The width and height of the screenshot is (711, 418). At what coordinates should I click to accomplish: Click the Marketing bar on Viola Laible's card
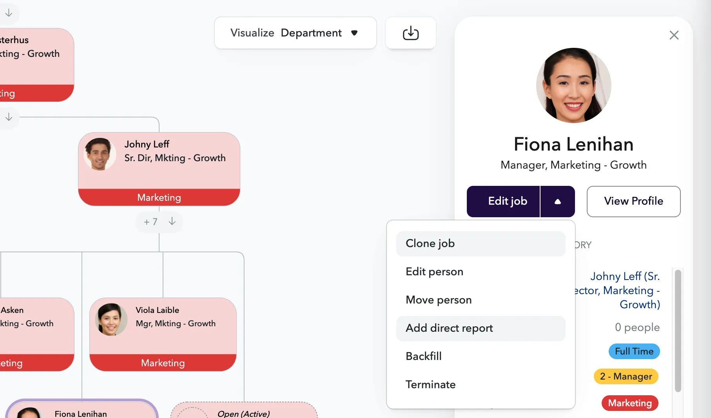click(x=163, y=363)
